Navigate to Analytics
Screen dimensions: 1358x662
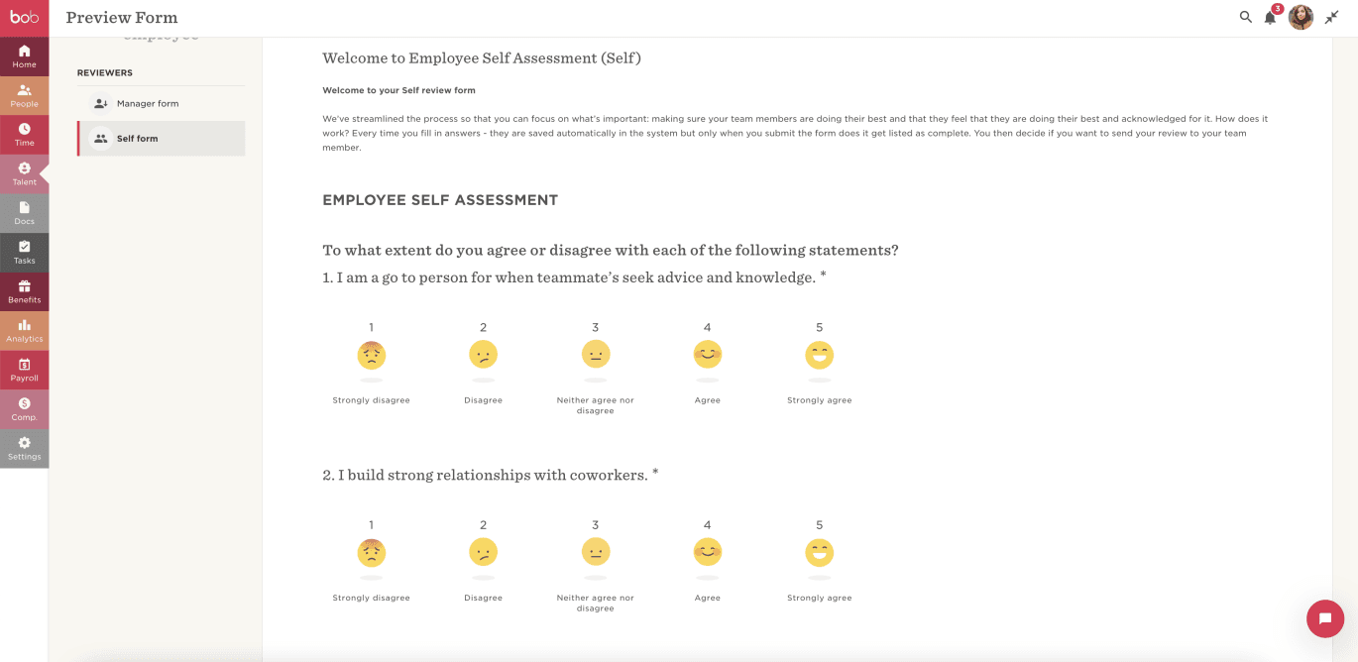point(24,330)
